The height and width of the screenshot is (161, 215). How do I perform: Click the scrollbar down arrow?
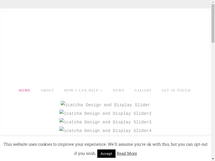click(x=213, y=159)
